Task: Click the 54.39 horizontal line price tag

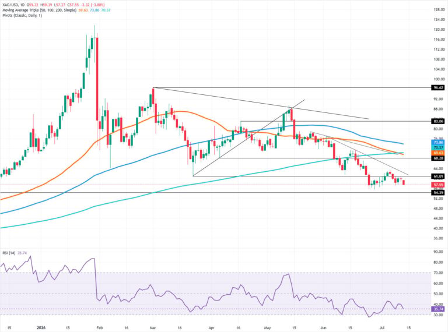Action: 438,193
